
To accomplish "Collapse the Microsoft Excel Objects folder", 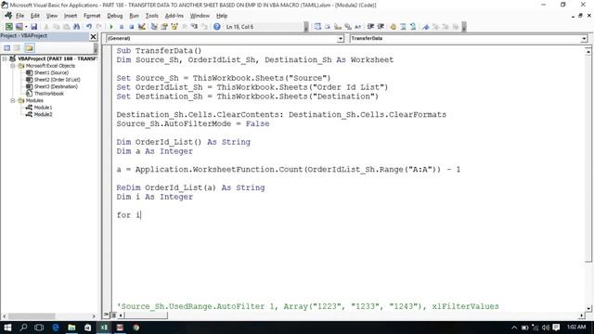I will click(x=12, y=66).
